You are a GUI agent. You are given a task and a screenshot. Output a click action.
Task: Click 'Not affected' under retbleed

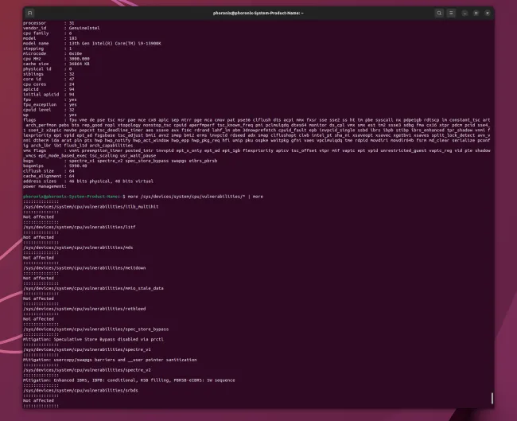pyautogui.click(x=38, y=318)
